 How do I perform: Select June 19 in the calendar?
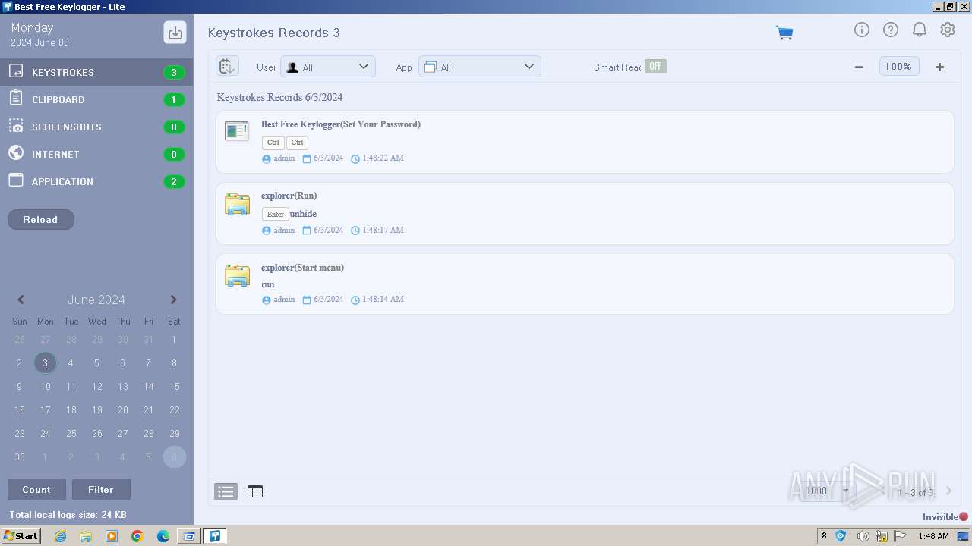(96, 409)
